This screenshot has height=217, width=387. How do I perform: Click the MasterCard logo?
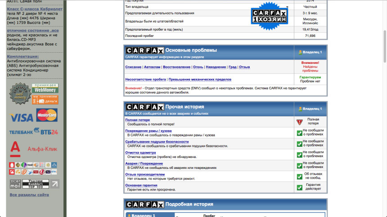point(47,115)
